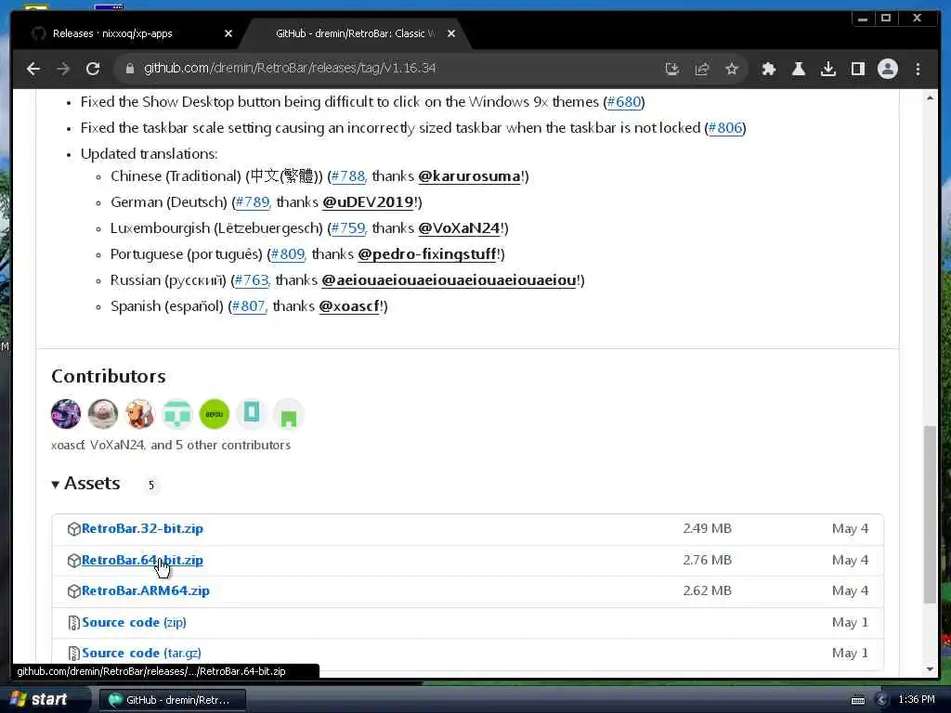Image resolution: width=951 pixels, height=713 pixels.
Task: Click file icon beside Source code (tar.gz)
Action: 73,655
